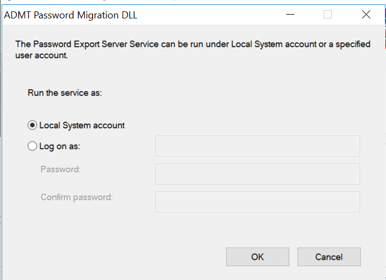Click the Log on as username field
The image size is (386, 280).
click(258, 146)
